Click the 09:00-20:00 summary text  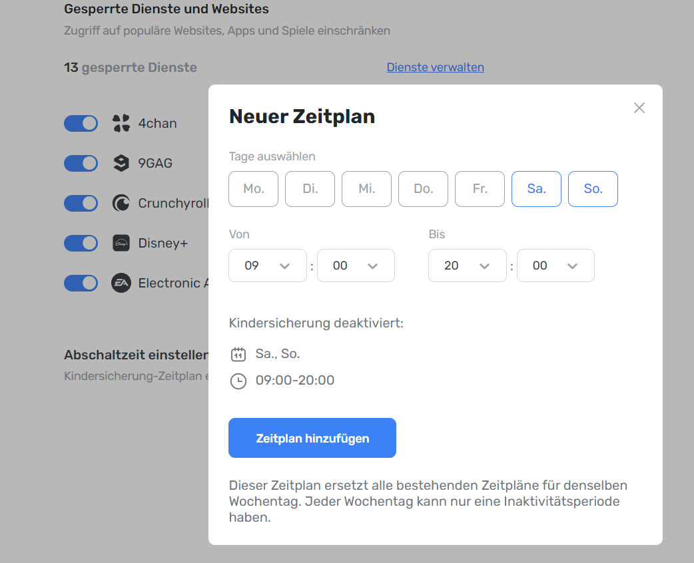[x=295, y=381]
